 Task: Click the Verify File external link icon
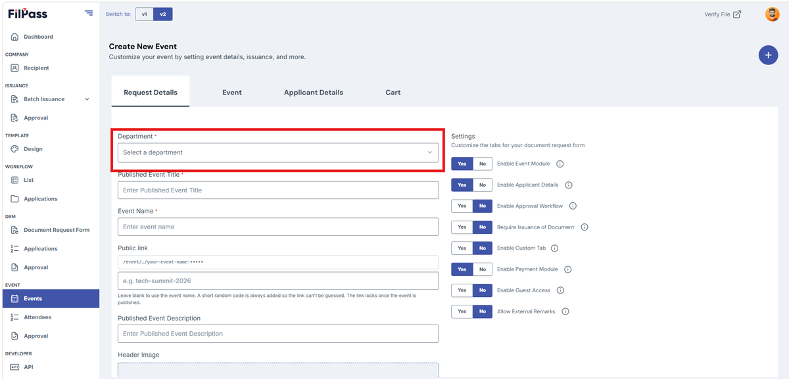click(737, 14)
